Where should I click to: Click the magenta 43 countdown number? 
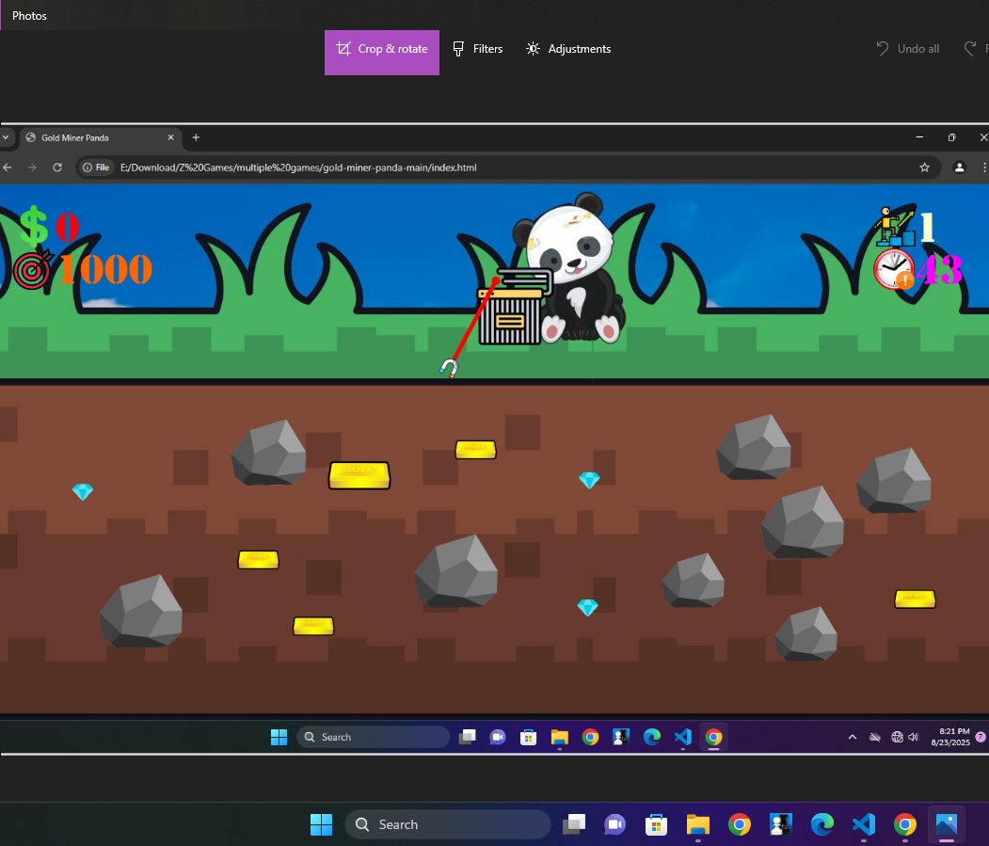(939, 269)
